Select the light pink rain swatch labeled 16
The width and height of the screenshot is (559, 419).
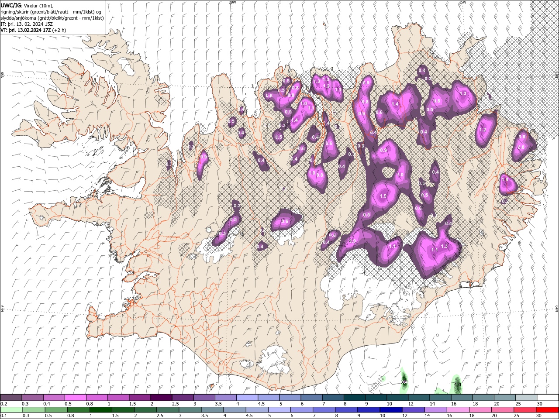point(458,410)
